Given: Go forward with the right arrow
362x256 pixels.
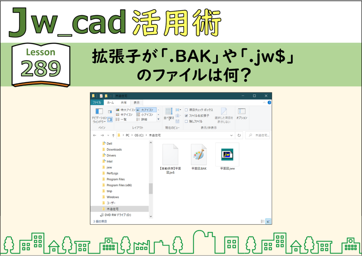Looking at the screenshot, I should (x=102, y=135).
